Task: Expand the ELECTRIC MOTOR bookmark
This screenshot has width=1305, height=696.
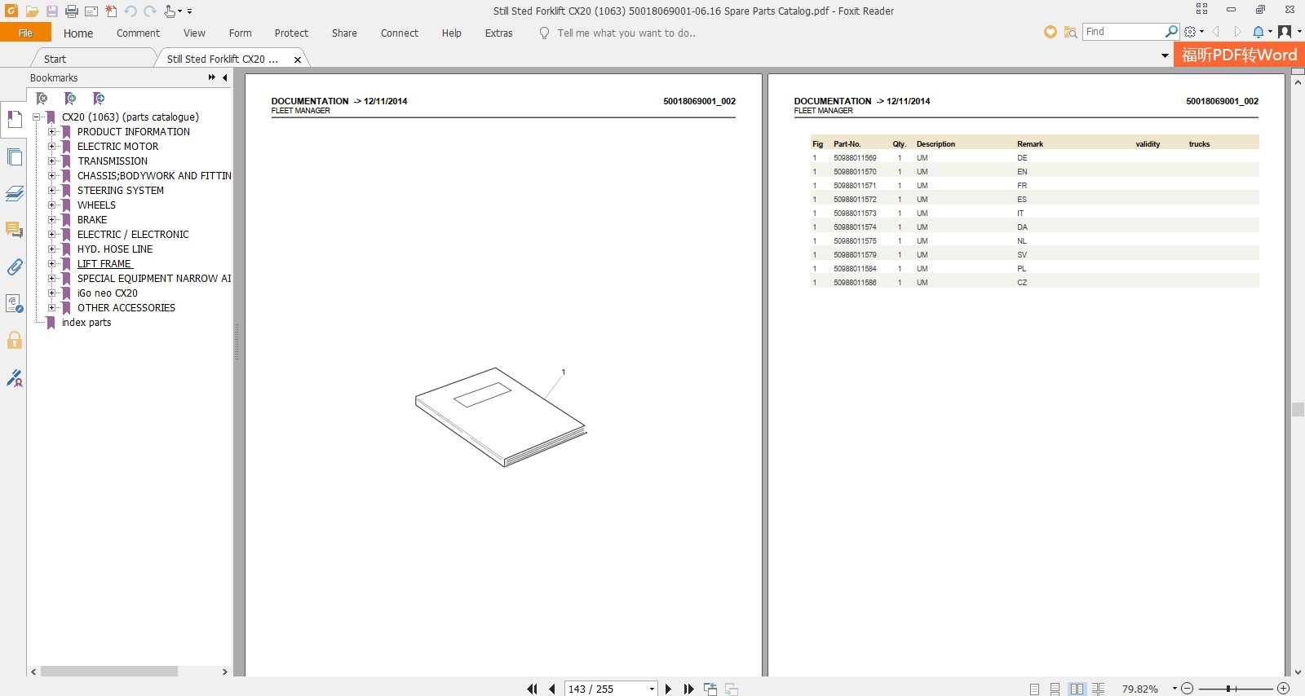Action: 52,147
